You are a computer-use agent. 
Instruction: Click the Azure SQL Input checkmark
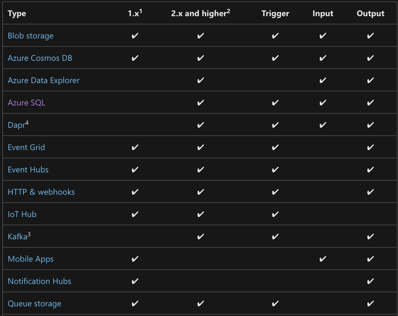(323, 103)
